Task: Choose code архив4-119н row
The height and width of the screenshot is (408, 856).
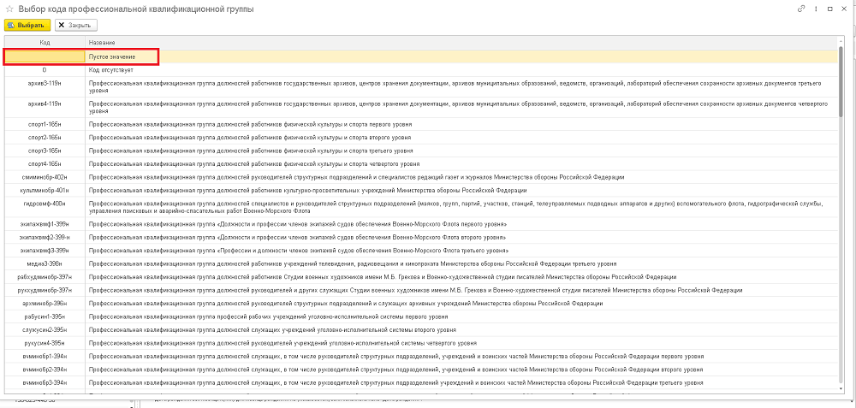Action: click(44, 103)
